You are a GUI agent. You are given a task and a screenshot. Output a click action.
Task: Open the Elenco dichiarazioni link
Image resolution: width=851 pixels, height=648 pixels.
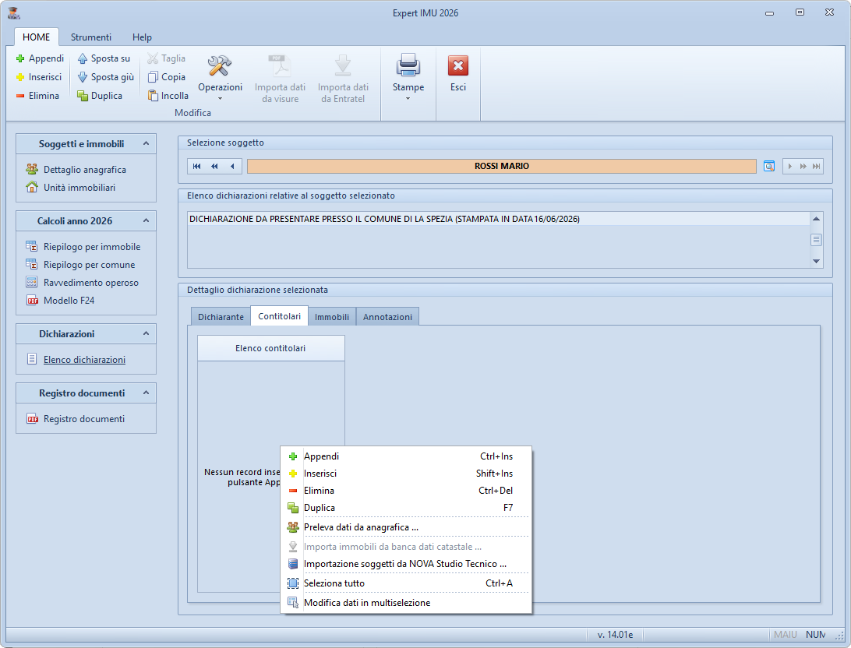[84, 360]
